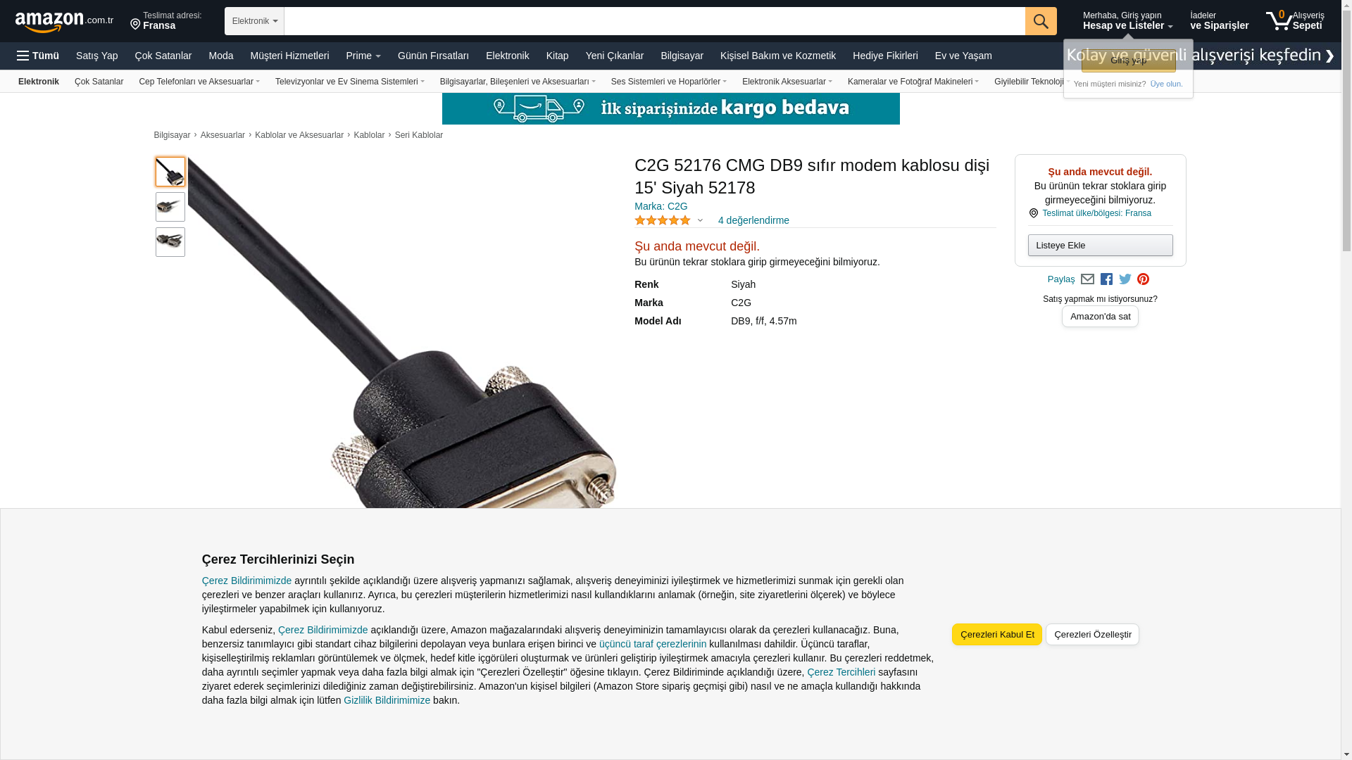Viewport: 1352px width, 760px height.
Task: Open the Marka: C2G brand link
Action: (x=661, y=206)
